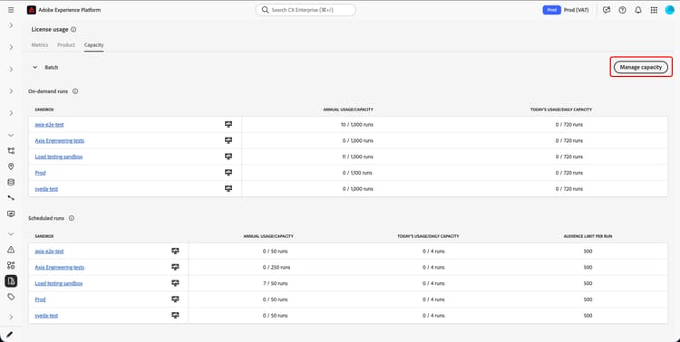Open Prod link in Scheduled runs table
Image resolution: width=680 pixels, height=342 pixels.
coord(40,299)
